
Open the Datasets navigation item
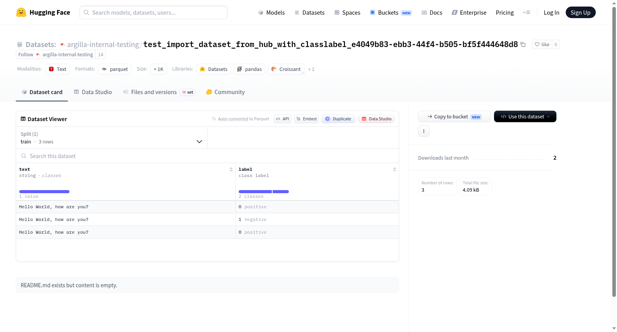pyautogui.click(x=309, y=12)
